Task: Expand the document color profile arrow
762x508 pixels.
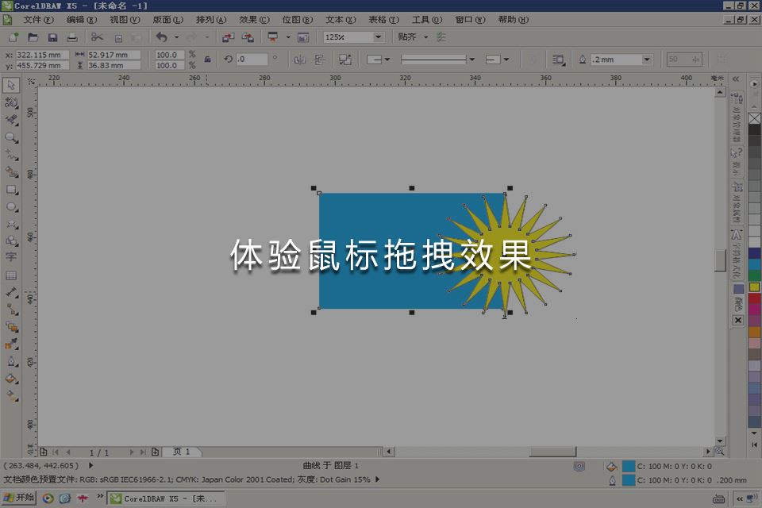Action: click(378, 479)
